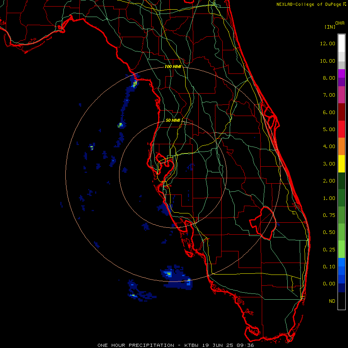Click the 6.00 scale value

pyautogui.click(x=329, y=112)
